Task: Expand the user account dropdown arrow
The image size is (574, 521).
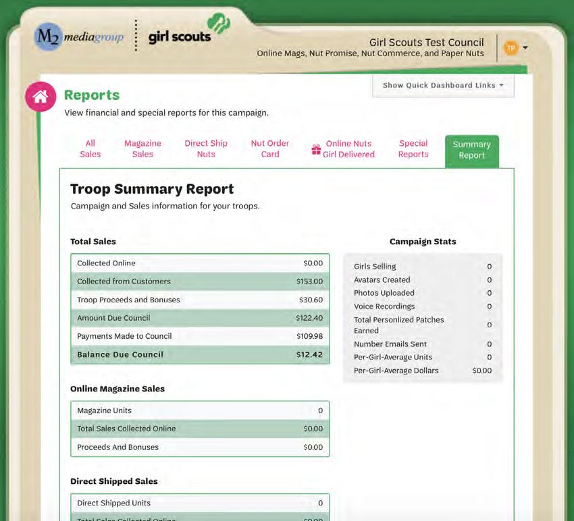Action: (525, 48)
